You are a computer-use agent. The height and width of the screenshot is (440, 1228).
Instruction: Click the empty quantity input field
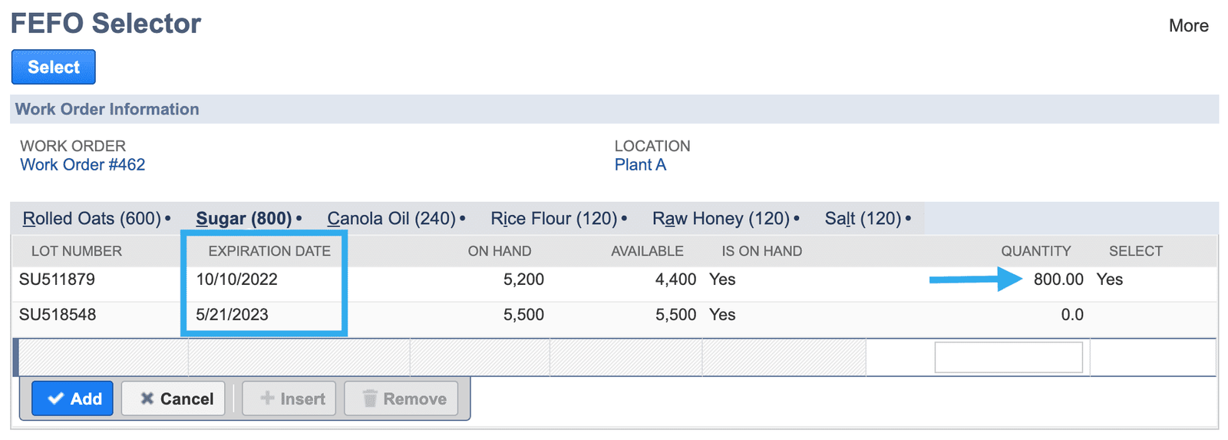[x=1008, y=357]
